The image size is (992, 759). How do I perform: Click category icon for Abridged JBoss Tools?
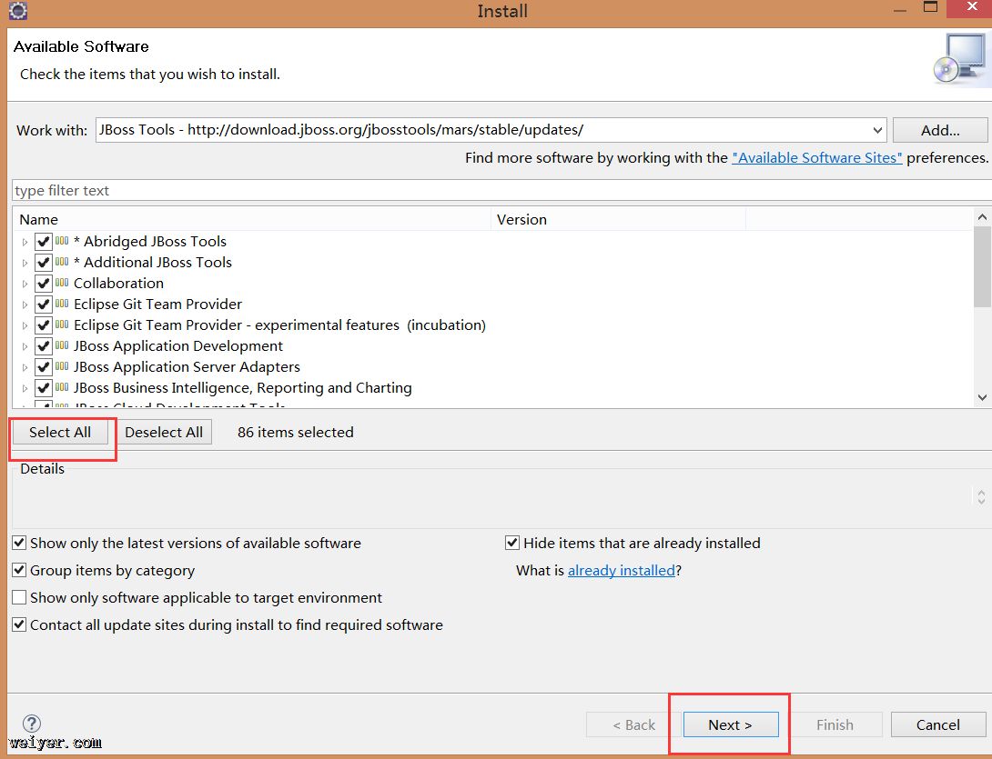point(62,241)
